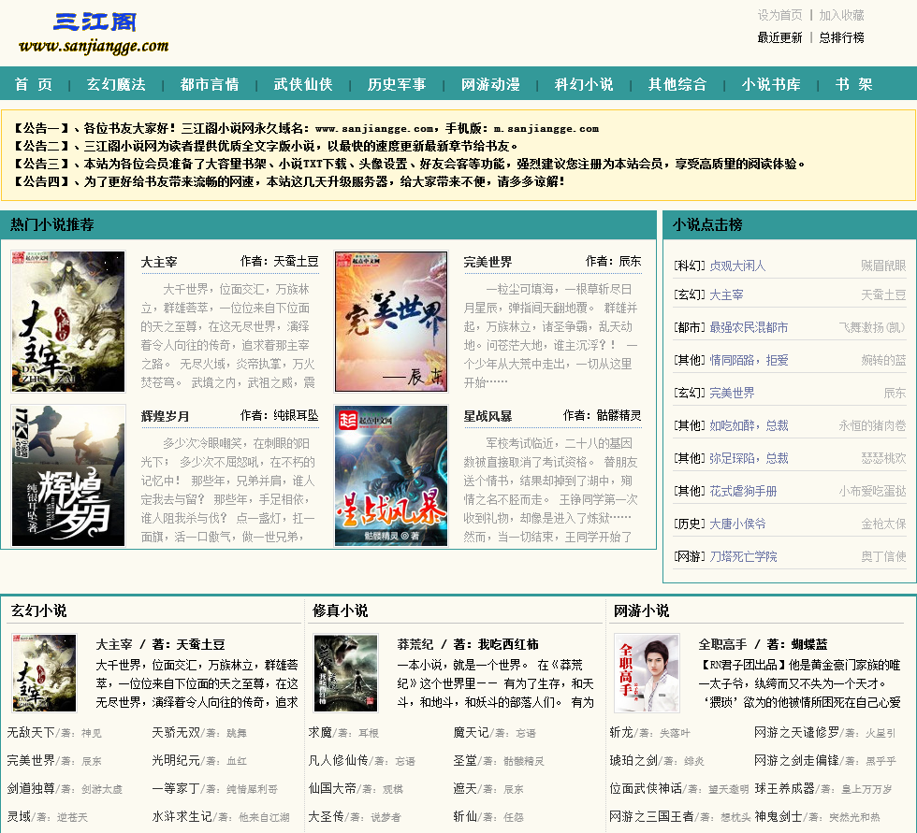The width and height of the screenshot is (917, 833).
Task: Click the 加入收藏 link
Action: pos(841,15)
